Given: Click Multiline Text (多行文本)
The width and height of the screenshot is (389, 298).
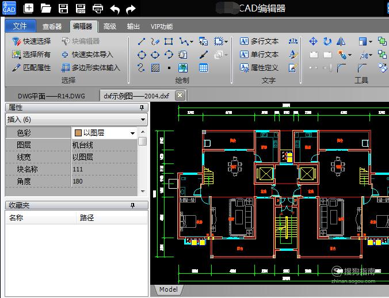Looking at the screenshot, I should 260,41.
